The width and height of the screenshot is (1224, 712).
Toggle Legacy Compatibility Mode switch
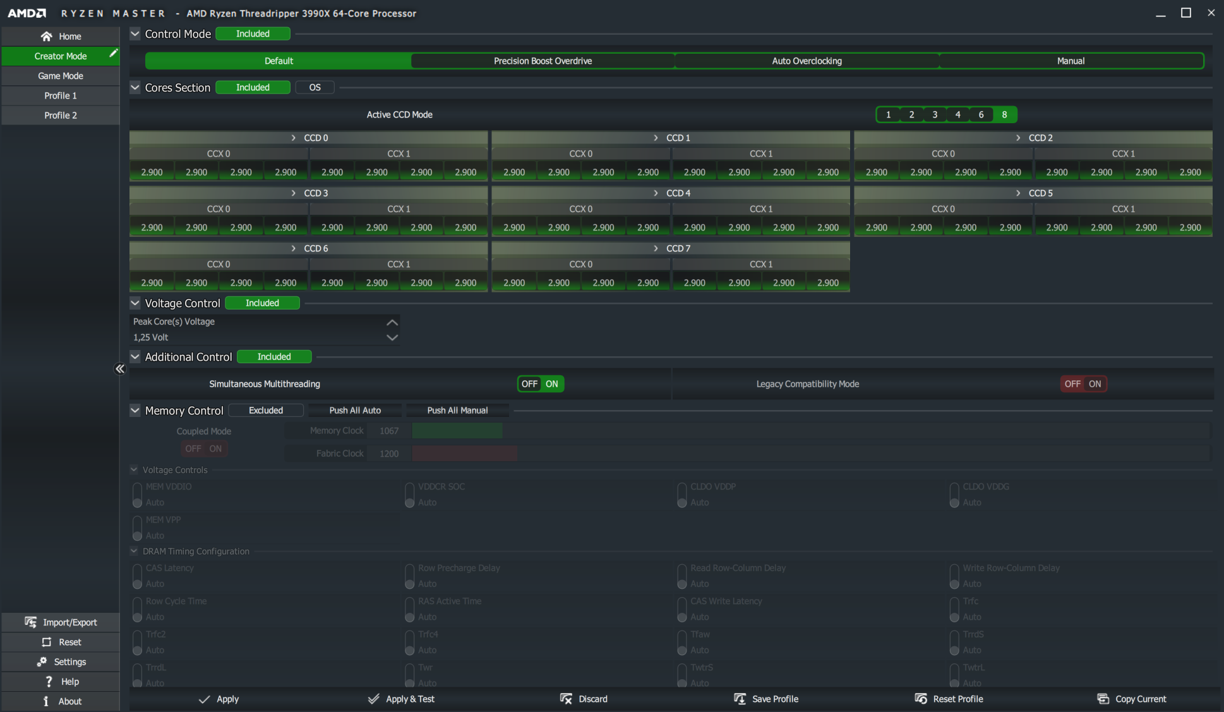point(1083,384)
